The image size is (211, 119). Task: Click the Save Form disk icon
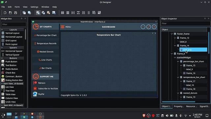[x=15, y=13]
